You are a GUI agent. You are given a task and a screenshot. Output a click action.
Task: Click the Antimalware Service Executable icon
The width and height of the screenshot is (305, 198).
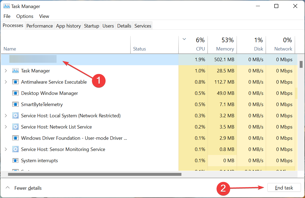15,82
